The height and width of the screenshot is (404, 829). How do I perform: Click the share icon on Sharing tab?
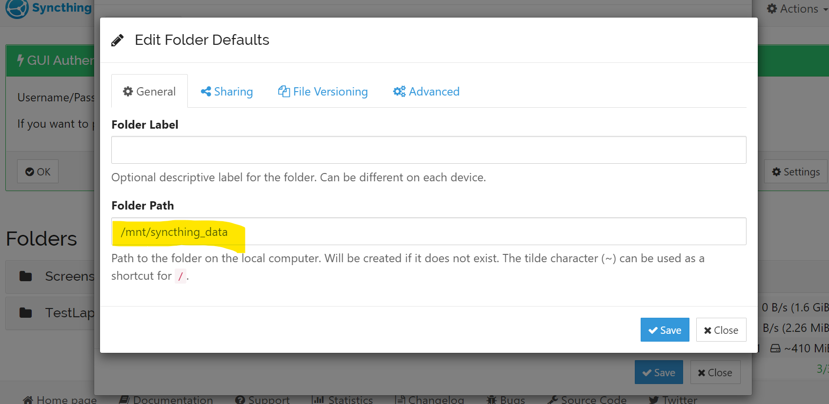click(x=206, y=92)
